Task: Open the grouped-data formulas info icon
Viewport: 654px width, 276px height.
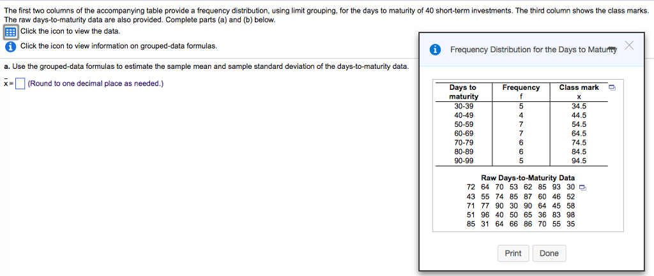Action: point(10,46)
